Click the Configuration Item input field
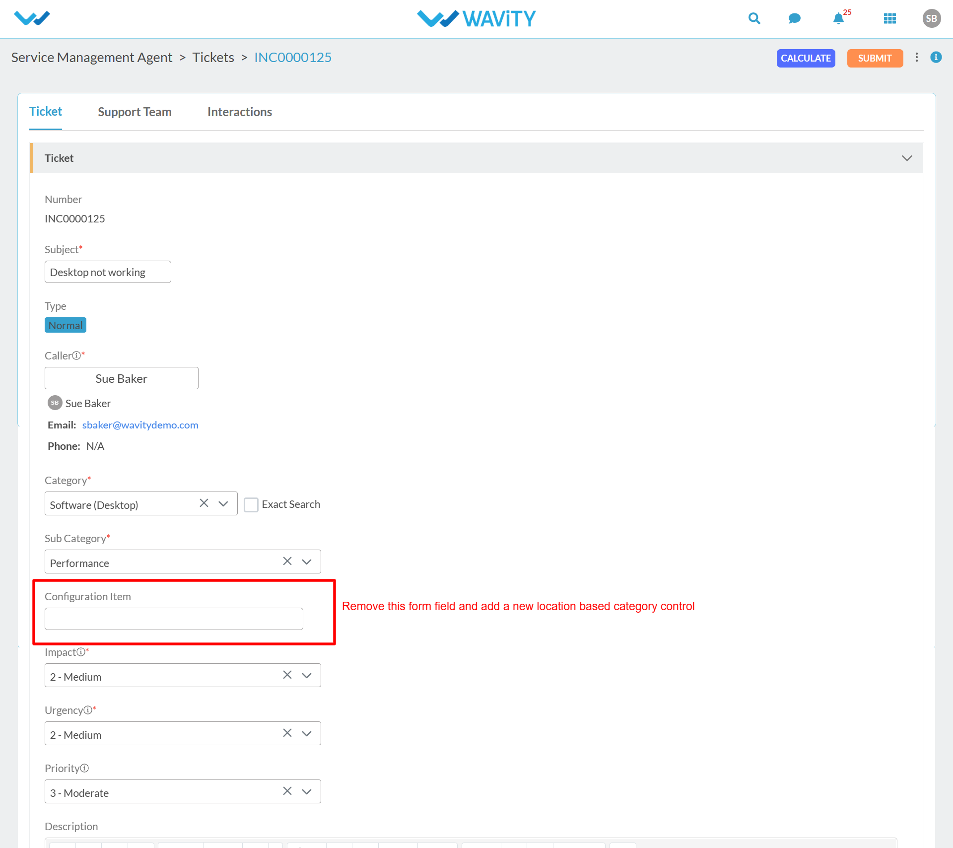Image resolution: width=953 pixels, height=848 pixels. click(x=174, y=619)
